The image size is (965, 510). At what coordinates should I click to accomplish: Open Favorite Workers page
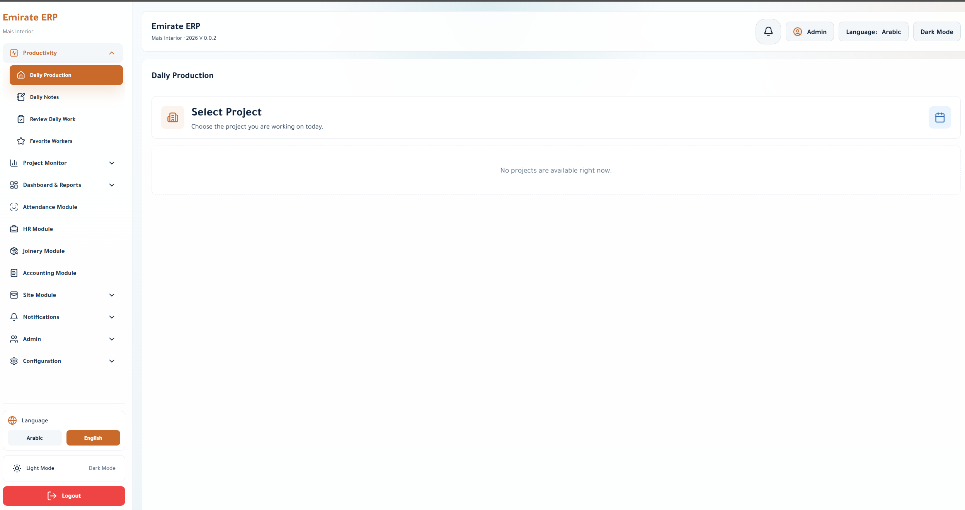tap(66, 141)
